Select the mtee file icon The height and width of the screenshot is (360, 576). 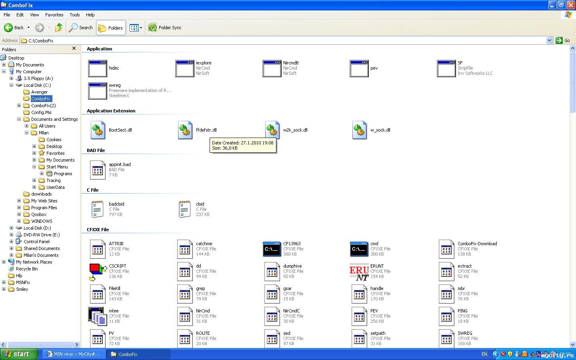97,316
